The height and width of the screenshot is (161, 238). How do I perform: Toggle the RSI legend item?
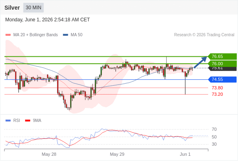pos(13,121)
